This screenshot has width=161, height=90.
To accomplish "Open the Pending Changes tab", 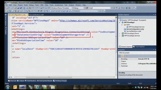I will pos(60,81).
